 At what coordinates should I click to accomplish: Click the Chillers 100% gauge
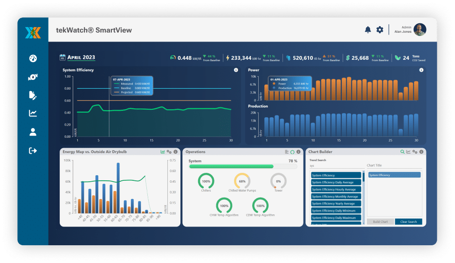(x=206, y=181)
